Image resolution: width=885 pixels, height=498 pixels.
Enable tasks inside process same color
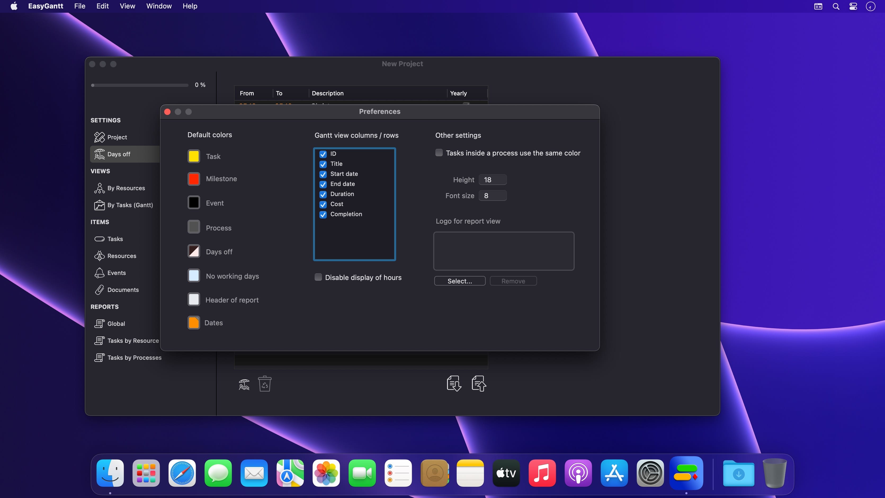click(x=439, y=153)
